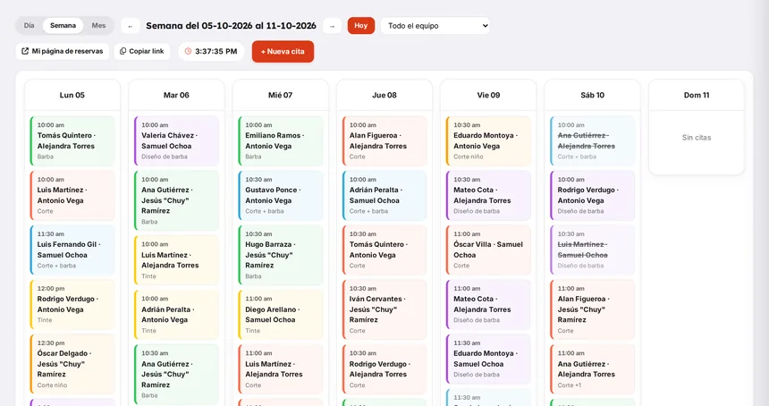Open Monday's Tomás Quintero Barba appointment
This screenshot has width=769, height=406.
72,140
